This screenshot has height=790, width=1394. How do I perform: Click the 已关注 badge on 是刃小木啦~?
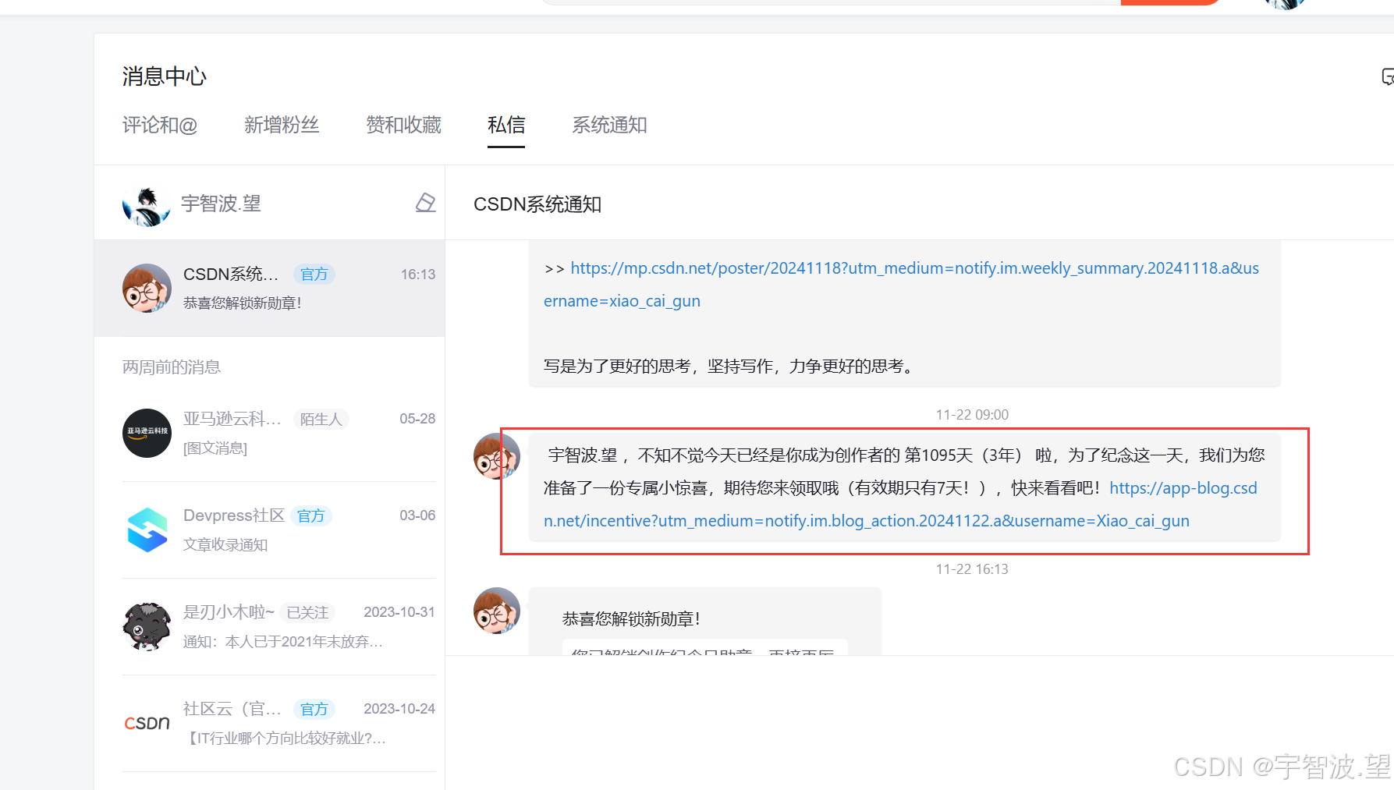pyautogui.click(x=307, y=613)
